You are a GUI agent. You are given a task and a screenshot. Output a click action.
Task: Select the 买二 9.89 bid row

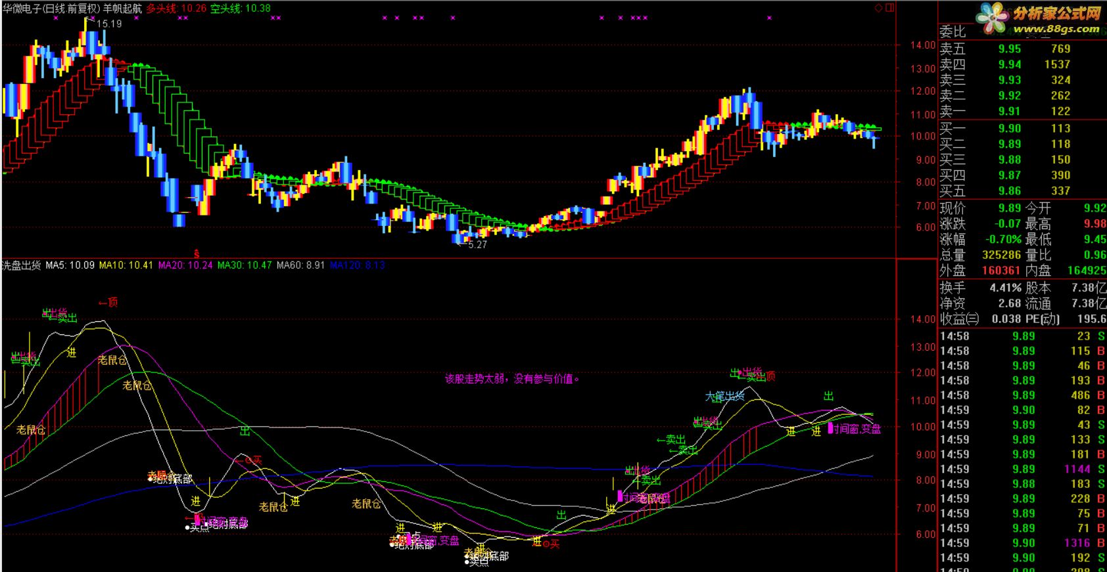(x=1022, y=144)
